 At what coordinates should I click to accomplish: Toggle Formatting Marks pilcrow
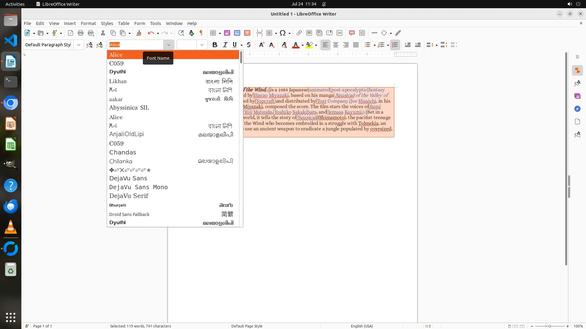pos(201,33)
